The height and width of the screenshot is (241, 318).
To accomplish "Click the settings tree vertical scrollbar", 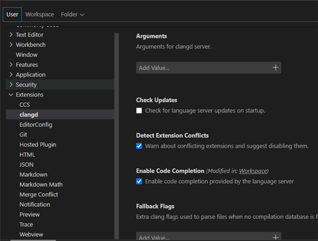I will [x=117, y=136].
